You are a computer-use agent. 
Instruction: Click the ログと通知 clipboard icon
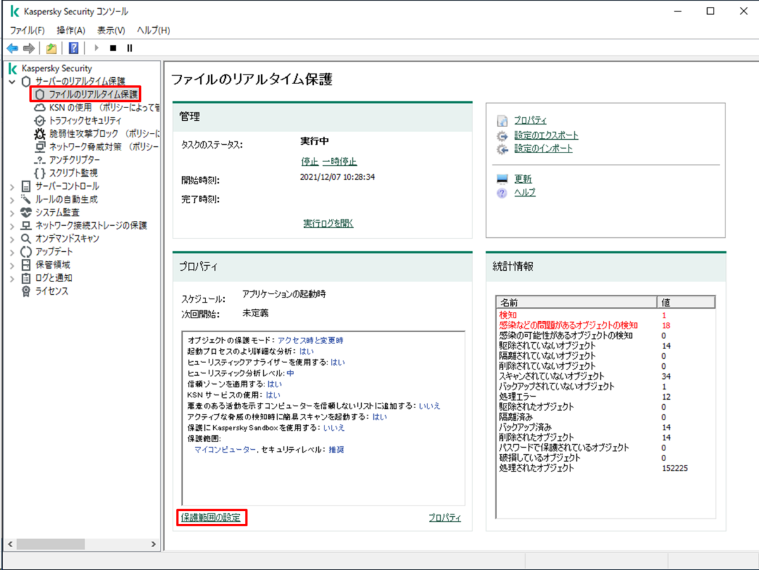(26, 278)
